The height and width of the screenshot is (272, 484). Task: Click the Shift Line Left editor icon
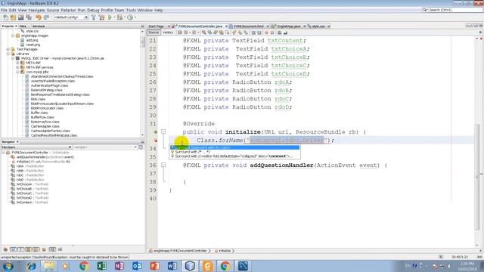point(253,32)
